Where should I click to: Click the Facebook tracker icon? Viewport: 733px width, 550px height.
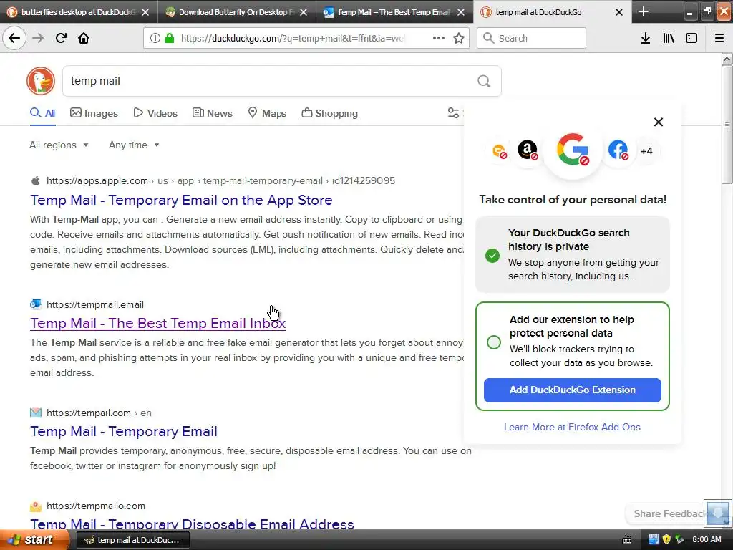tap(618, 150)
